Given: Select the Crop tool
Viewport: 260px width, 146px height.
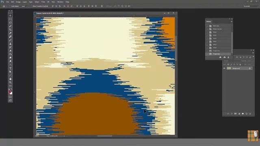Looking at the screenshot, I should pyautogui.click(x=10, y=30).
